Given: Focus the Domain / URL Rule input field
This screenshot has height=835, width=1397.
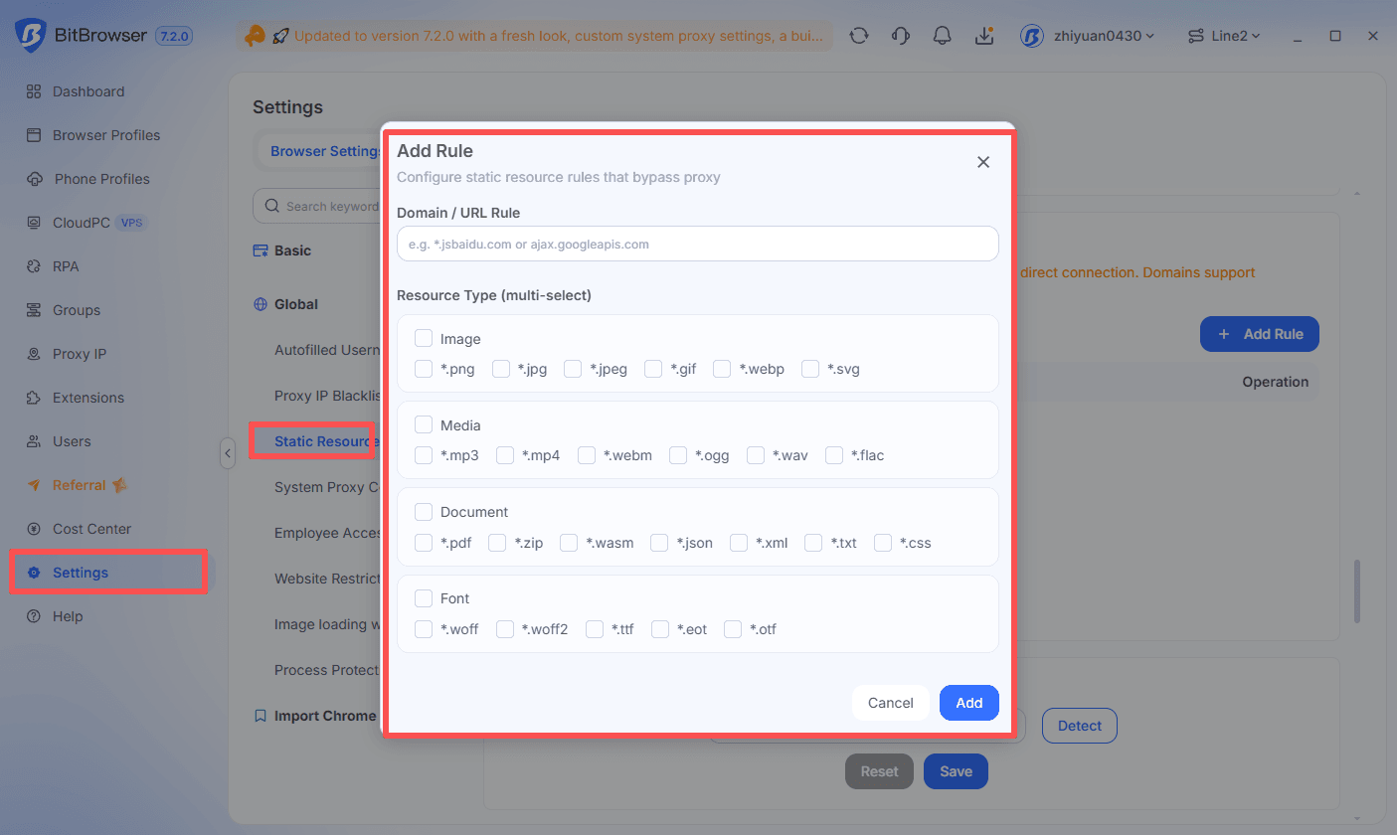Looking at the screenshot, I should (x=697, y=244).
